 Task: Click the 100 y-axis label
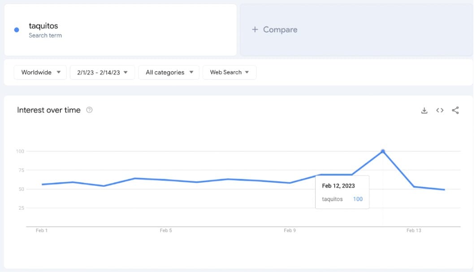click(20, 151)
